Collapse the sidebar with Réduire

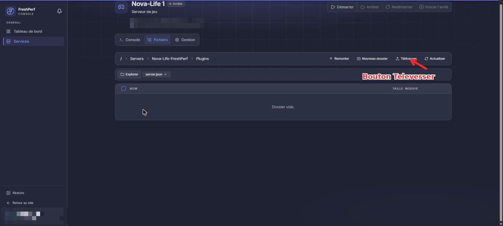[15, 193]
